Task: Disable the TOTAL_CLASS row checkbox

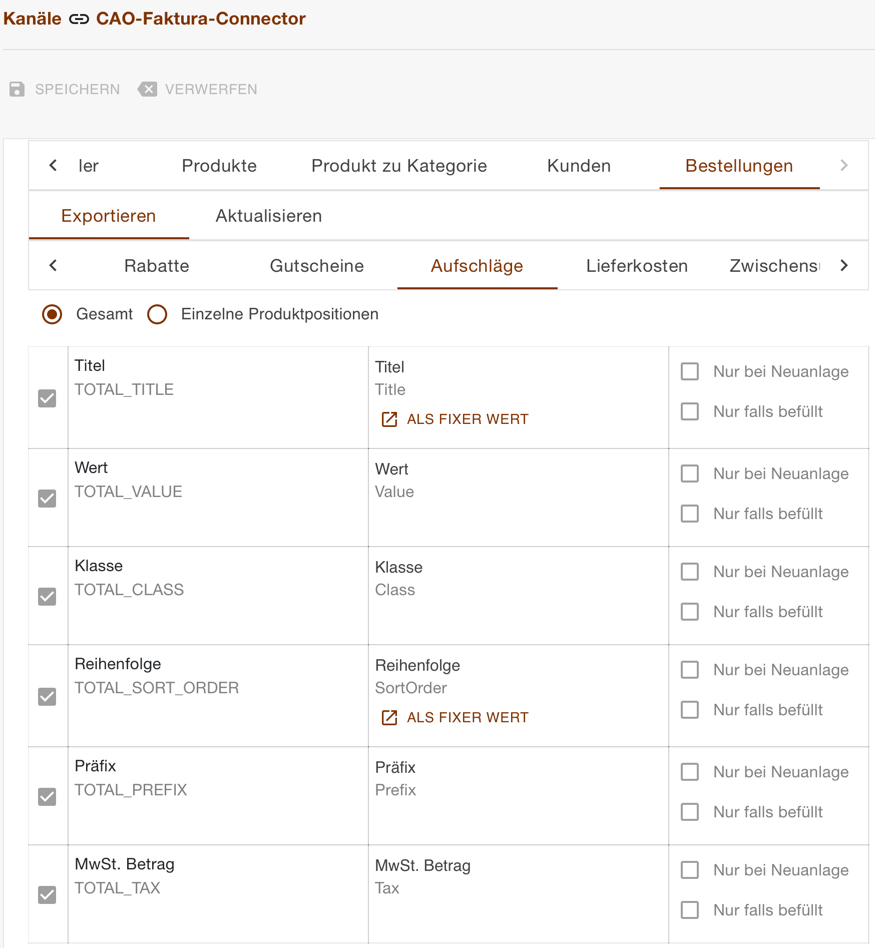Action: click(x=47, y=597)
